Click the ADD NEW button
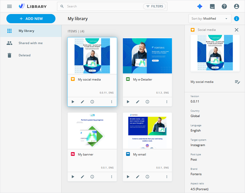The width and height of the screenshot is (245, 193). tap(31, 19)
